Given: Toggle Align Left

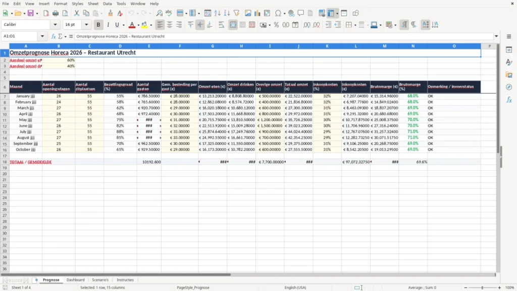Looking at the screenshot, I should (160, 25).
